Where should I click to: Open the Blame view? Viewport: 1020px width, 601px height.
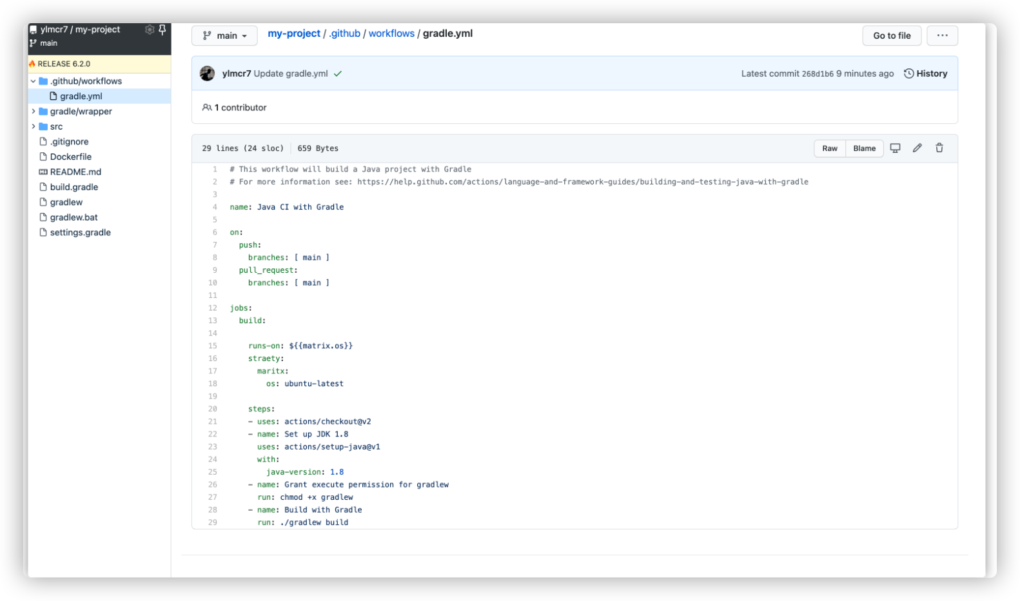click(x=864, y=148)
